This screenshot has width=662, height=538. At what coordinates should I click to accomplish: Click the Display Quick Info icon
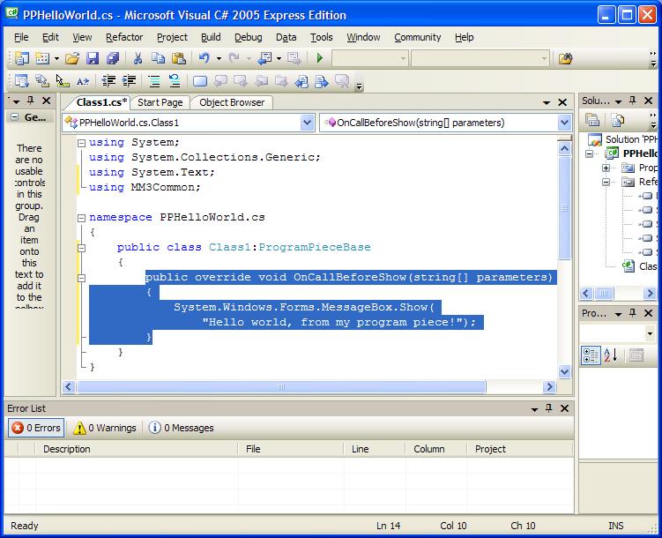click(x=62, y=80)
